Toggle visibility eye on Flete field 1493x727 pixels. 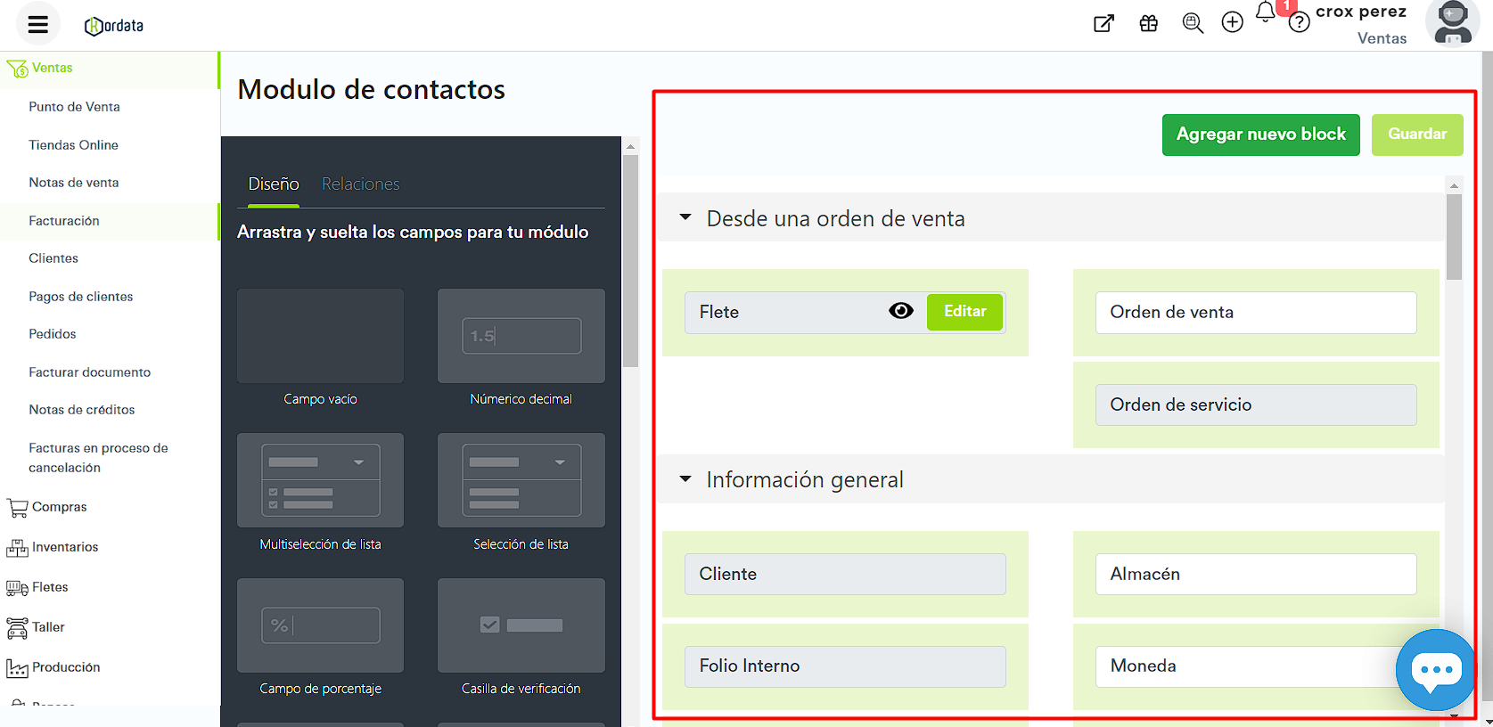[900, 311]
